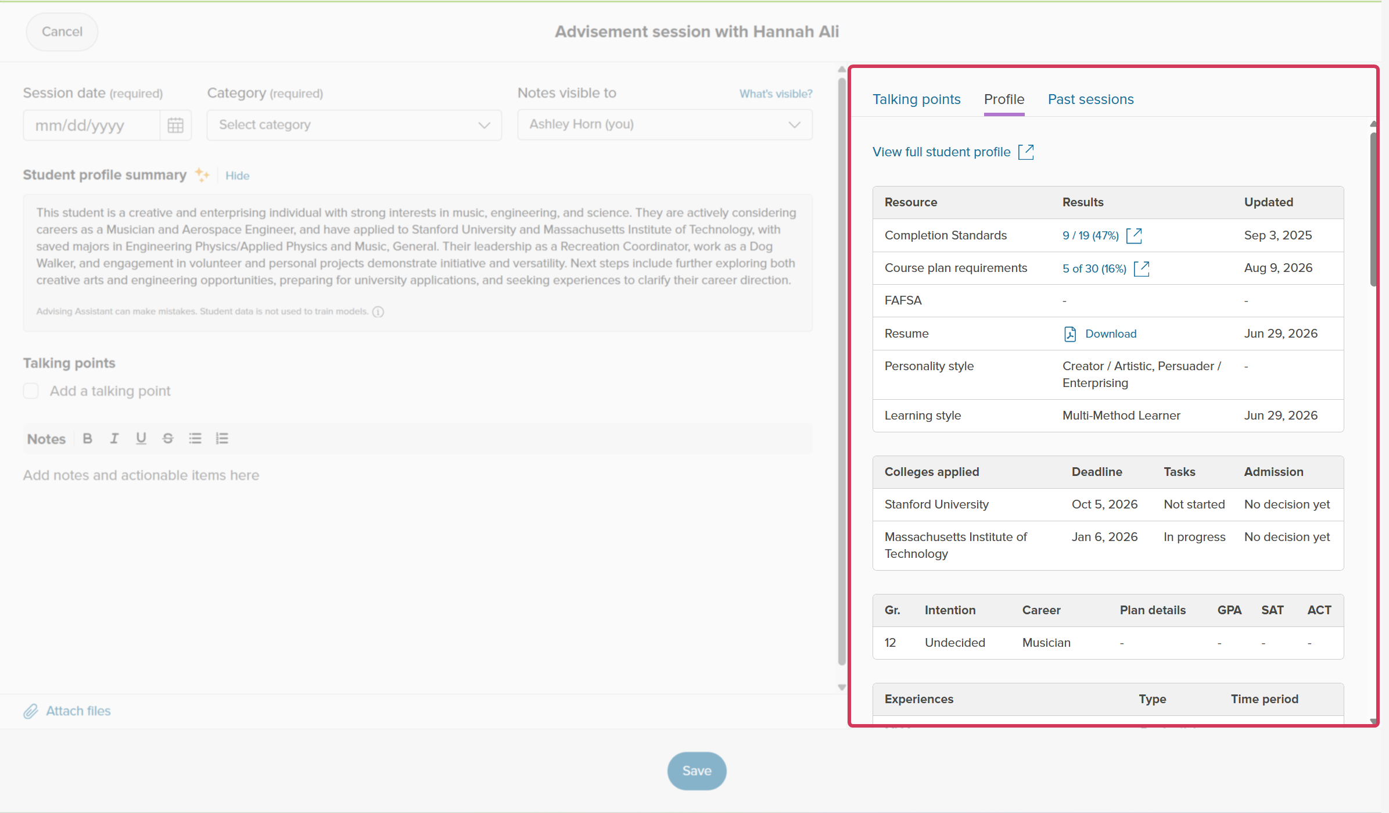Viewport: 1389px width, 813px height.
Task: Click the form scrollbar down arrow
Action: (x=842, y=687)
